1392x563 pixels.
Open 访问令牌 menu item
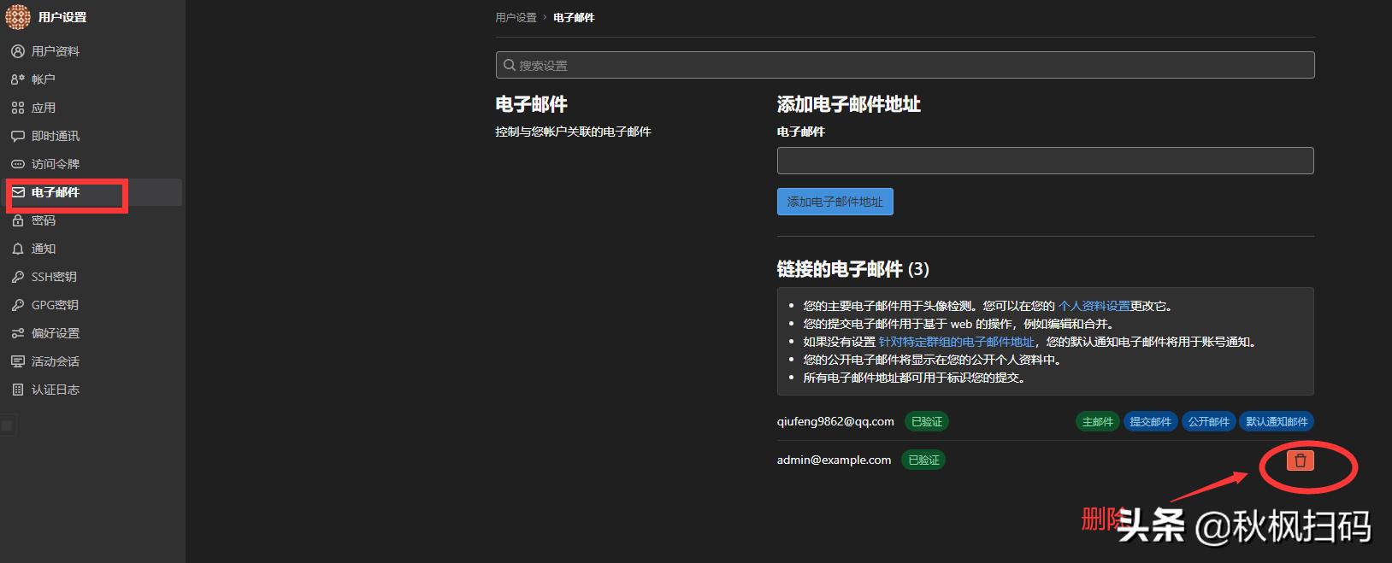pos(92,164)
